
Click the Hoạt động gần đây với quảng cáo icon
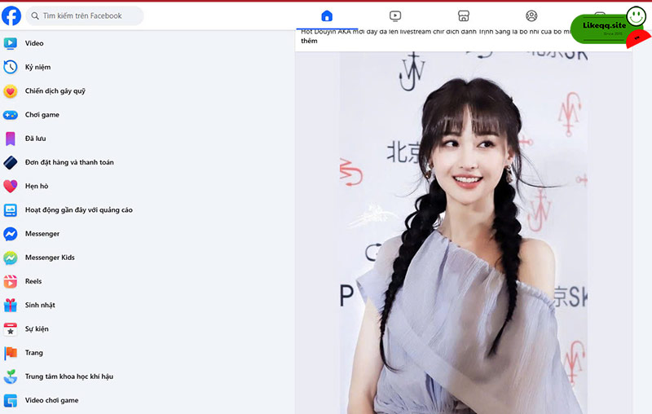pos(11,210)
